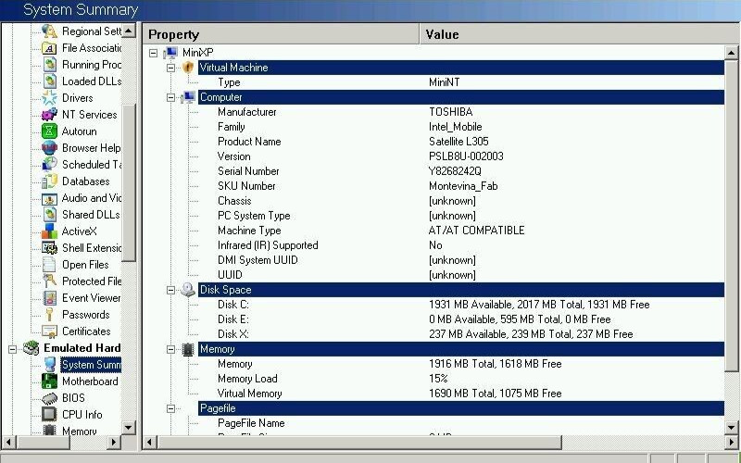The height and width of the screenshot is (463, 741).
Task: Click the MiniXP computer icon
Action: coord(170,53)
